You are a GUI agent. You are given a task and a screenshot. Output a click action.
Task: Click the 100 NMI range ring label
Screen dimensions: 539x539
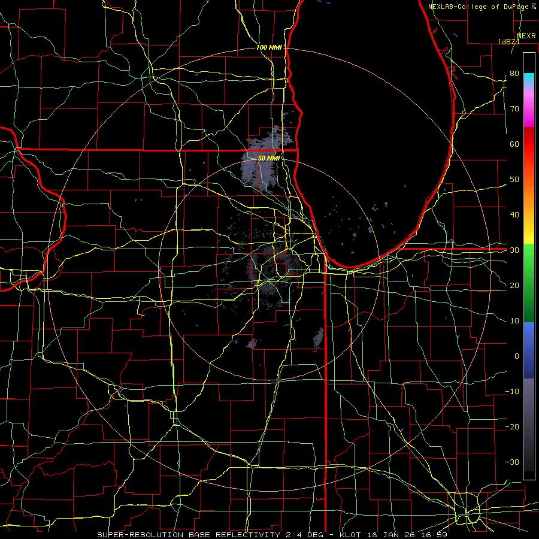coord(269,47)
